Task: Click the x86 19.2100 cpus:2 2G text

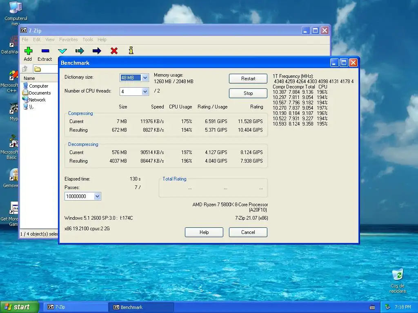Action: click(x=87, y=229)
